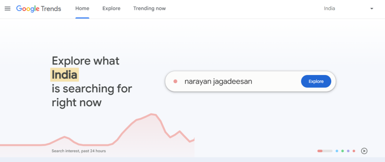Click the highlighted India word in headline
This screenshot has height=162, width=385.
point(65,75)
